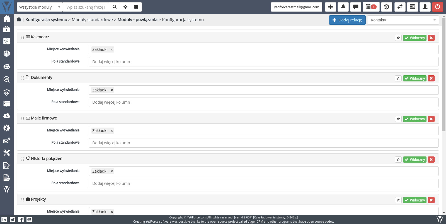Open the cloud download icon in sidebar
Image resolution: width=446 pixels, height=224 pixels.
pyautogui.click(x=7, y=116)
